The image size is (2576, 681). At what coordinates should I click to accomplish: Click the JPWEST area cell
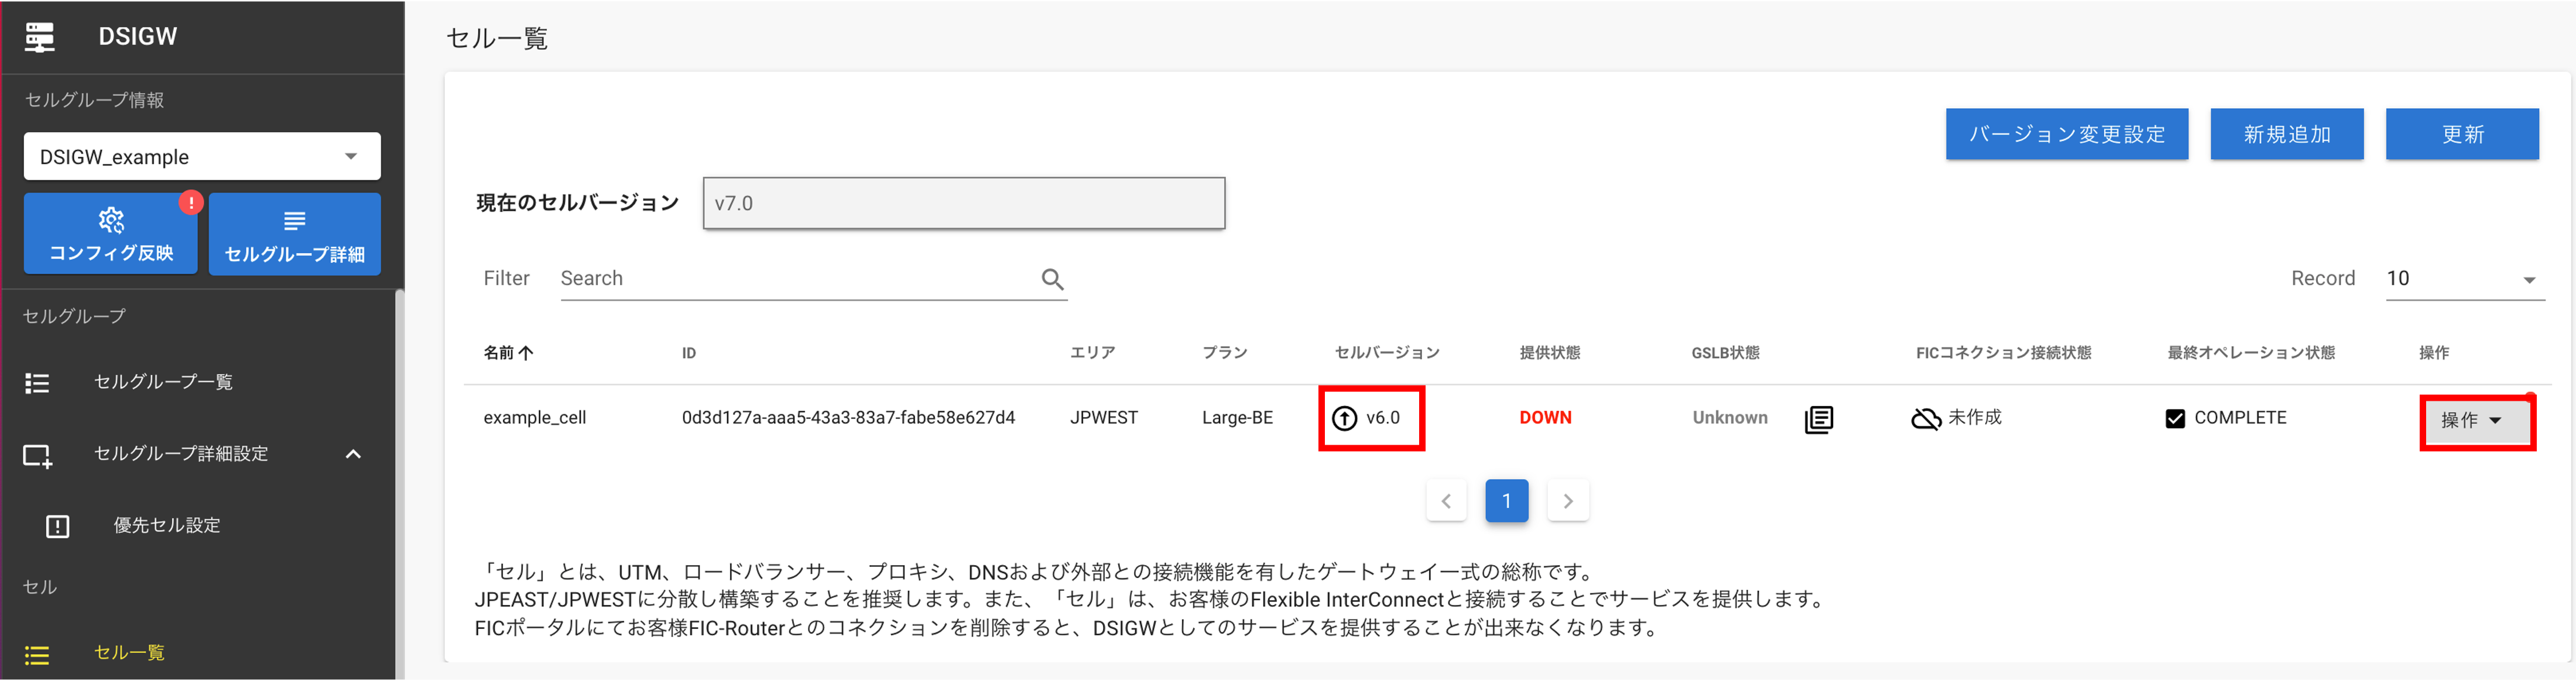click(1104, 418)
